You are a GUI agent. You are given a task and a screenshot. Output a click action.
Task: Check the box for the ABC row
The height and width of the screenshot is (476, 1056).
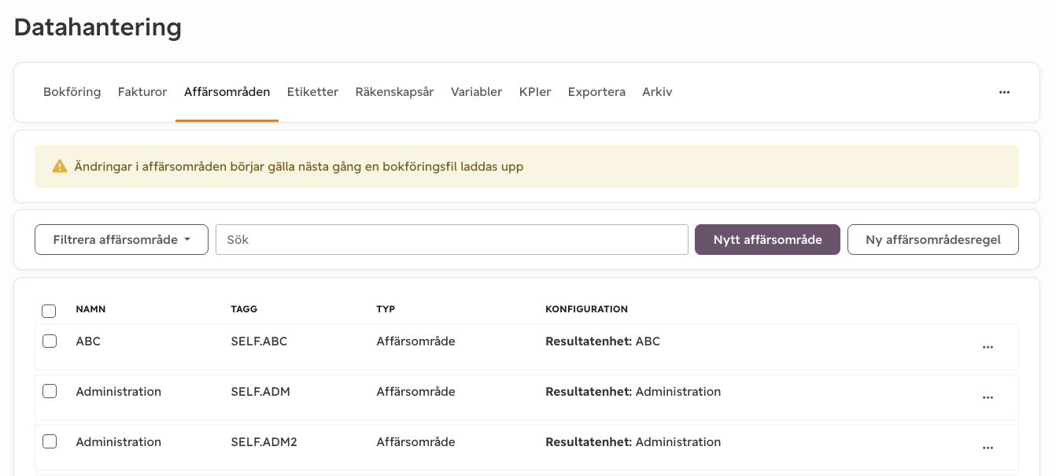pyautogui.click(x=50, y=341)
